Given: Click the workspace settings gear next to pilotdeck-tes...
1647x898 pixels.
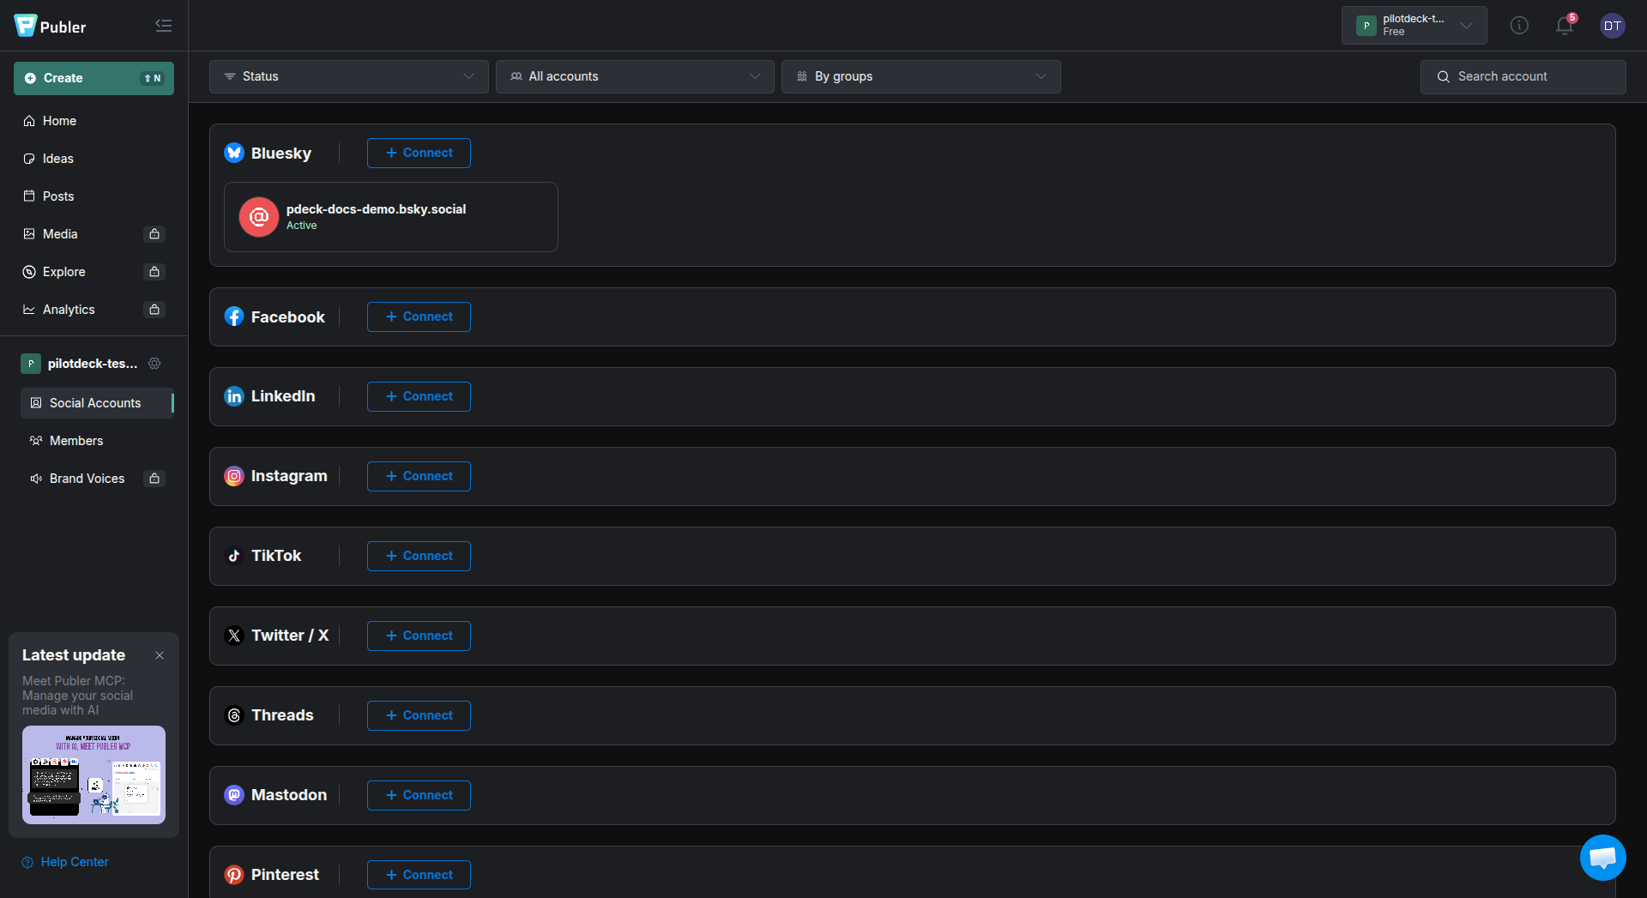Looking at the screenshot, I should click(x=154, y=364).
